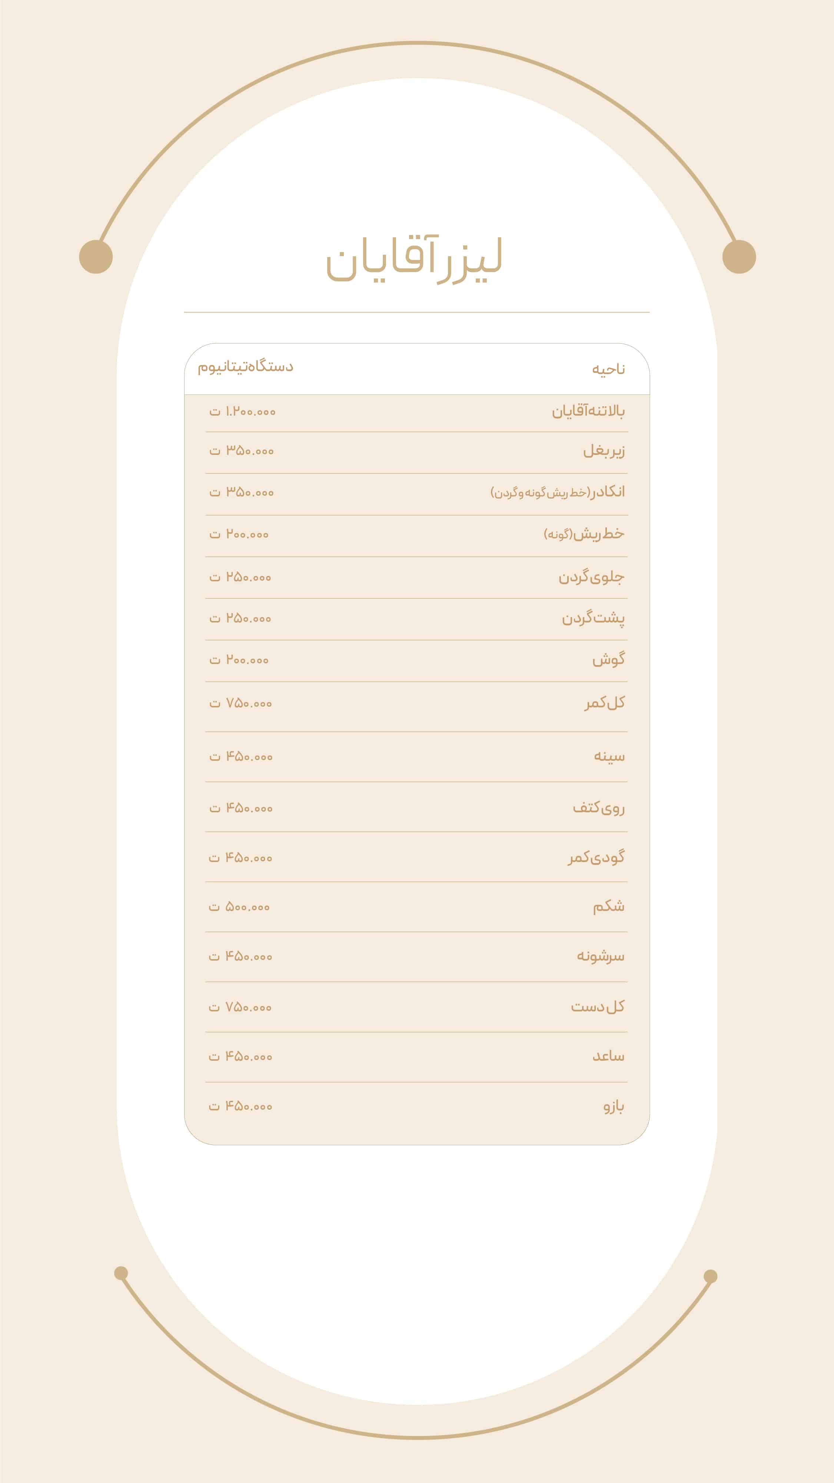
Task: Select the ناحیه column header
Action: tap(608, 369)
